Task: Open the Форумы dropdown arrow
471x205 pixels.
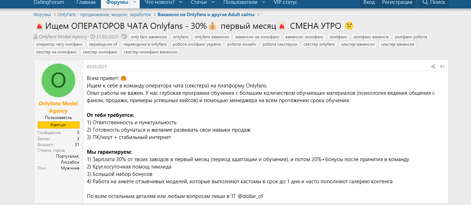Action: (x=134, y=2)
